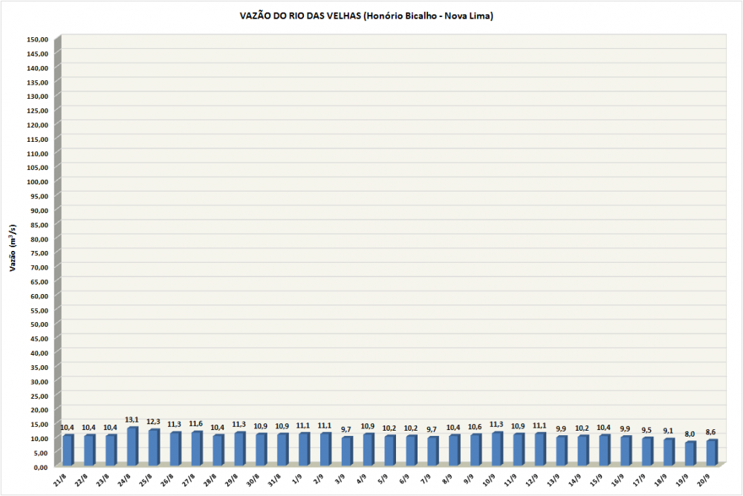The height and width of the screenshot is (496, 743).
Task: Select the 8,0 data label
Action: (690, 434)
